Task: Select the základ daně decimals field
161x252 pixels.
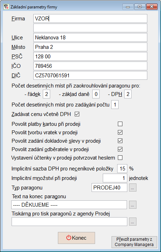Action: (x=96, y=94)
